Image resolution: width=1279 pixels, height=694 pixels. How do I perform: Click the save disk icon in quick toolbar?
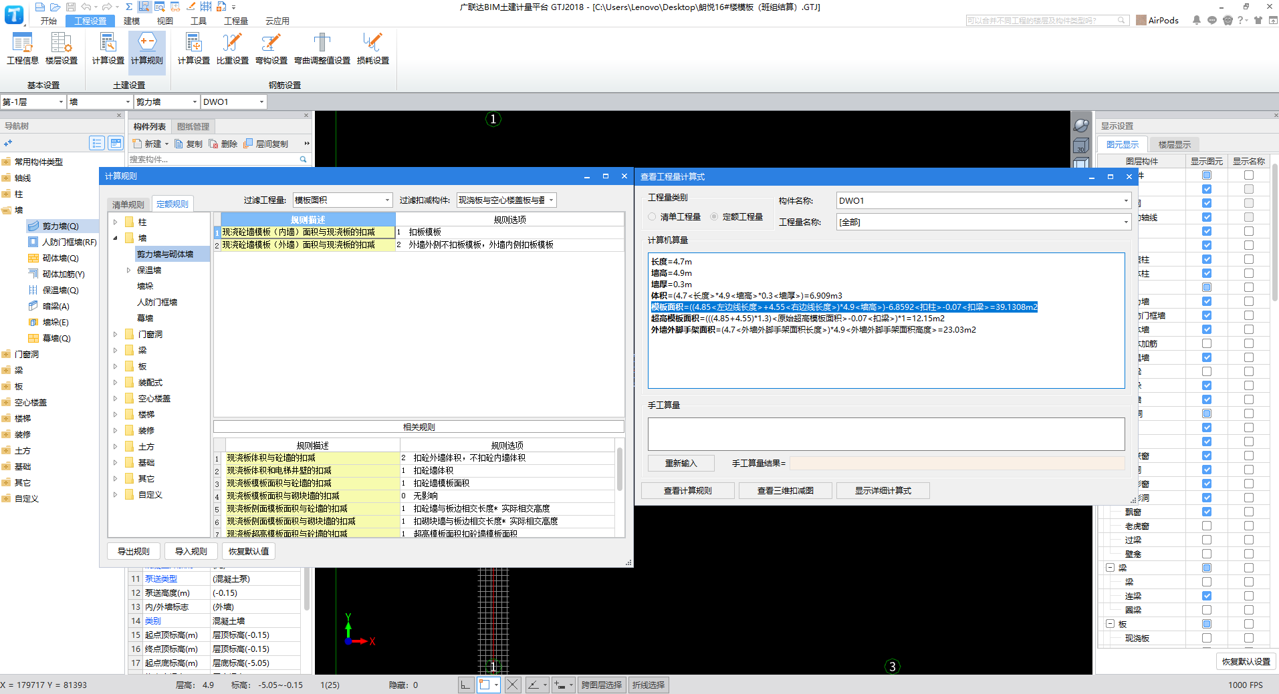pos(70,7)
